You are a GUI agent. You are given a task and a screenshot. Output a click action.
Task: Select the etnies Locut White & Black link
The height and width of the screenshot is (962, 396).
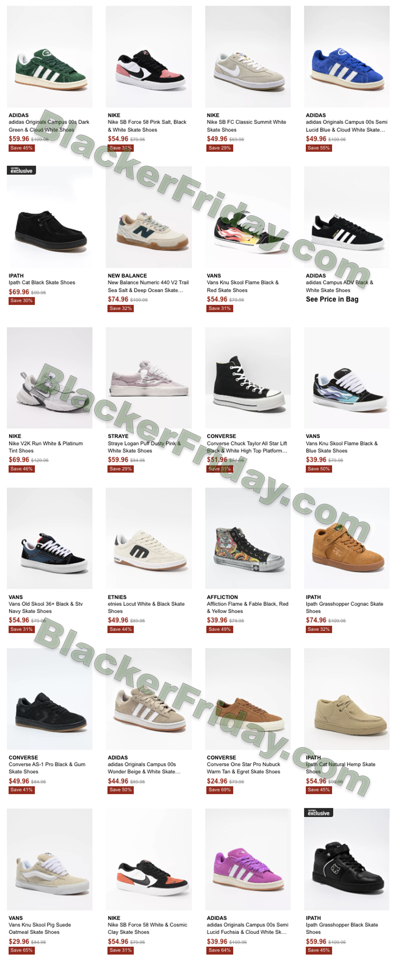coord(146,607)
